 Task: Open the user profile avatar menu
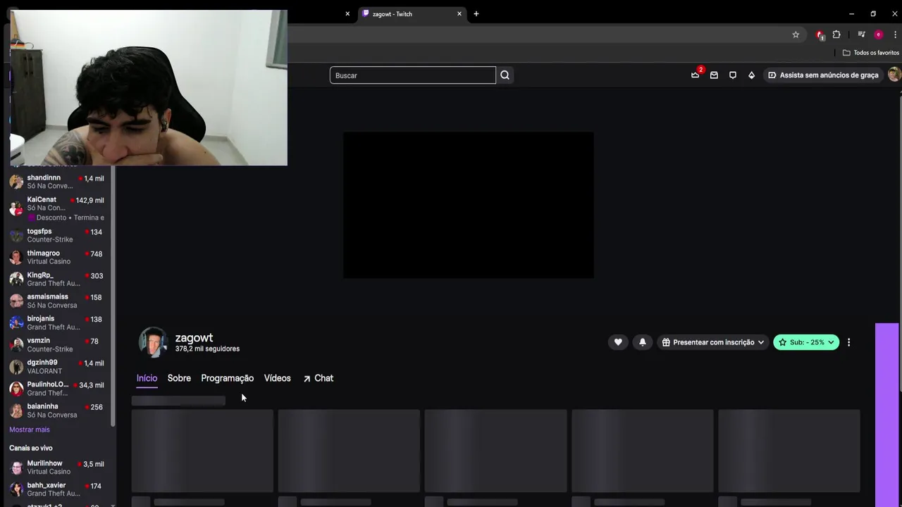(894, 75)
